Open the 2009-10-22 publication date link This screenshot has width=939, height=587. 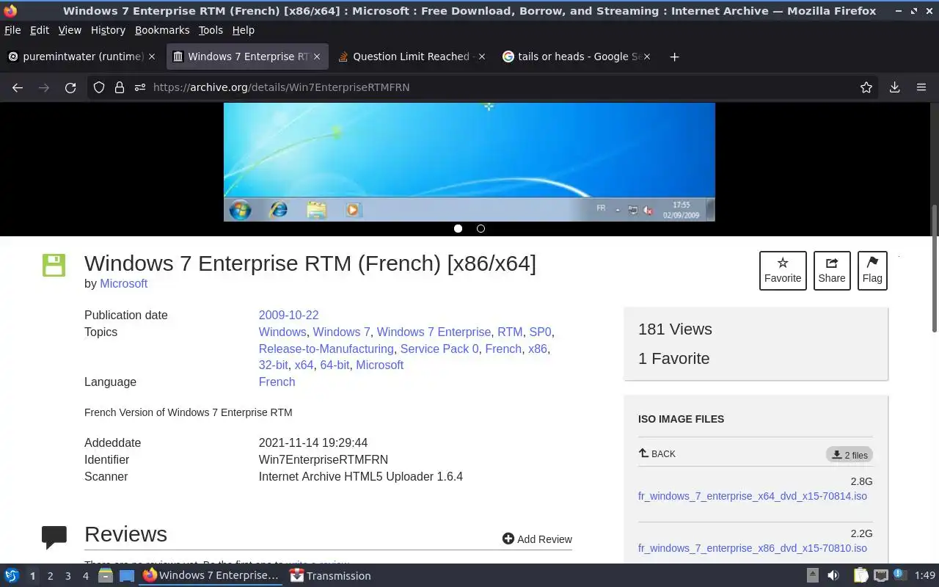[x=288, y=315]
